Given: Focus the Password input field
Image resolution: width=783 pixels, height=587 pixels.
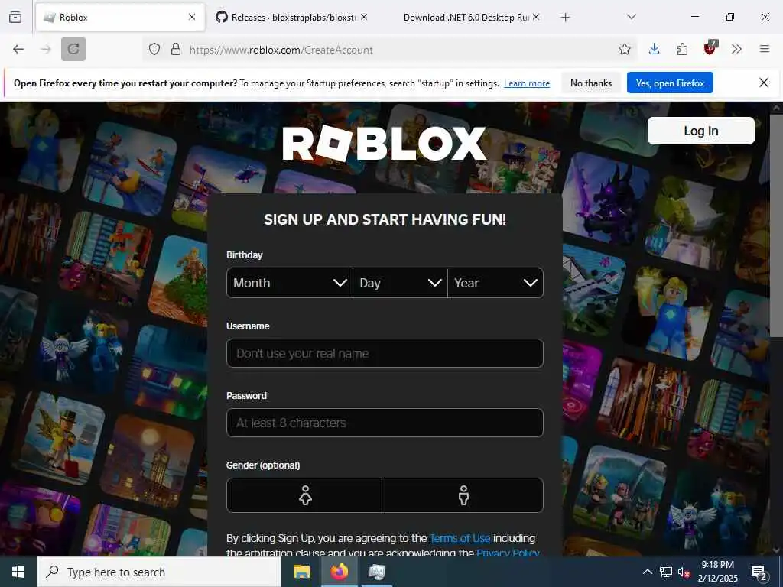Looking at the screenshot, I should (x=385, y=423).
